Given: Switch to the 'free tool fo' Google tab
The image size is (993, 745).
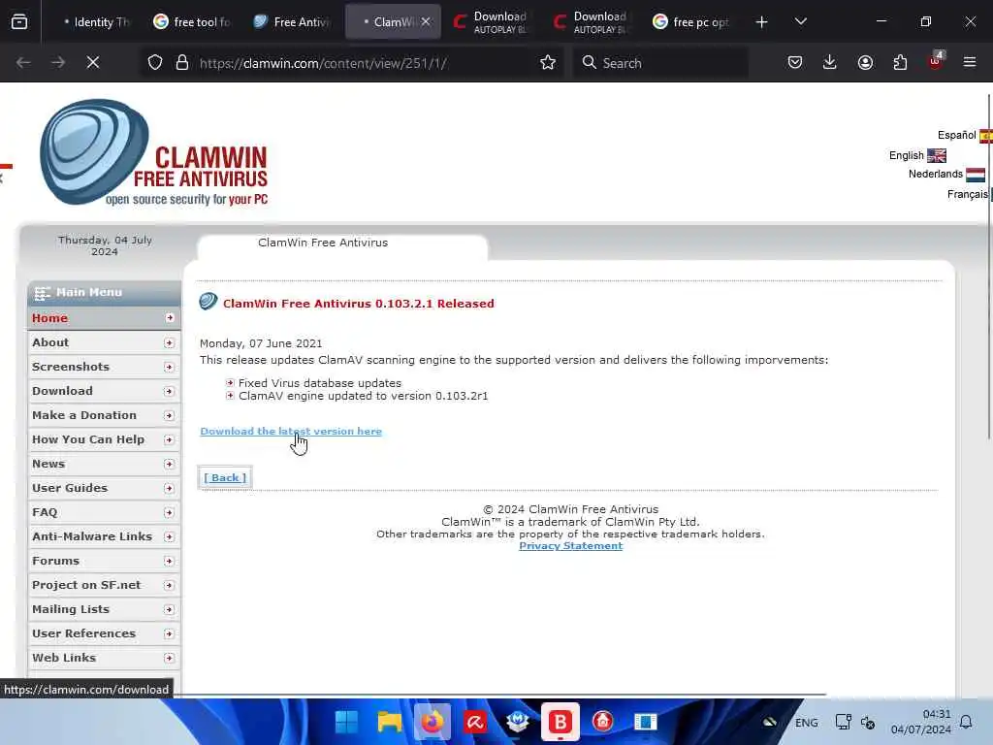Looking at the screenshot, I should coord(193,22).
